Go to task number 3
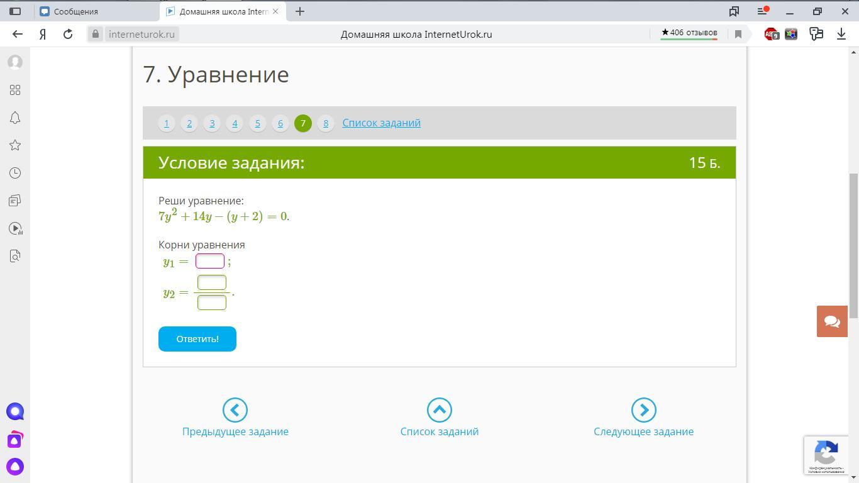Image resolution: width=859 pixels, height=483 pixels. click(x=212, y=123)
